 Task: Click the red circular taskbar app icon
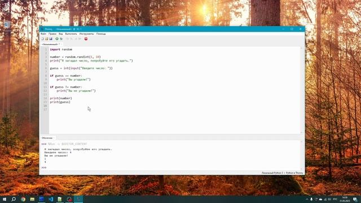pyautogui.click(x=69, y=199)
